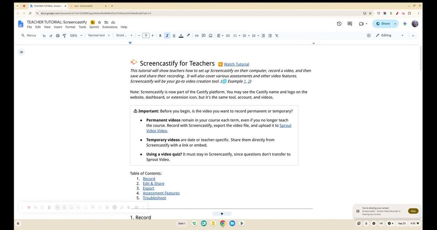437x230 pixels.
Task: Open the Chrome extensions puzzle icon
Action: click(410, 13)
